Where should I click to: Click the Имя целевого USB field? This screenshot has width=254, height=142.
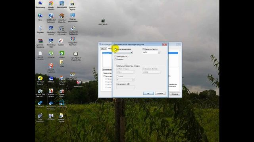pyautogui.click(x=125, y=88)
